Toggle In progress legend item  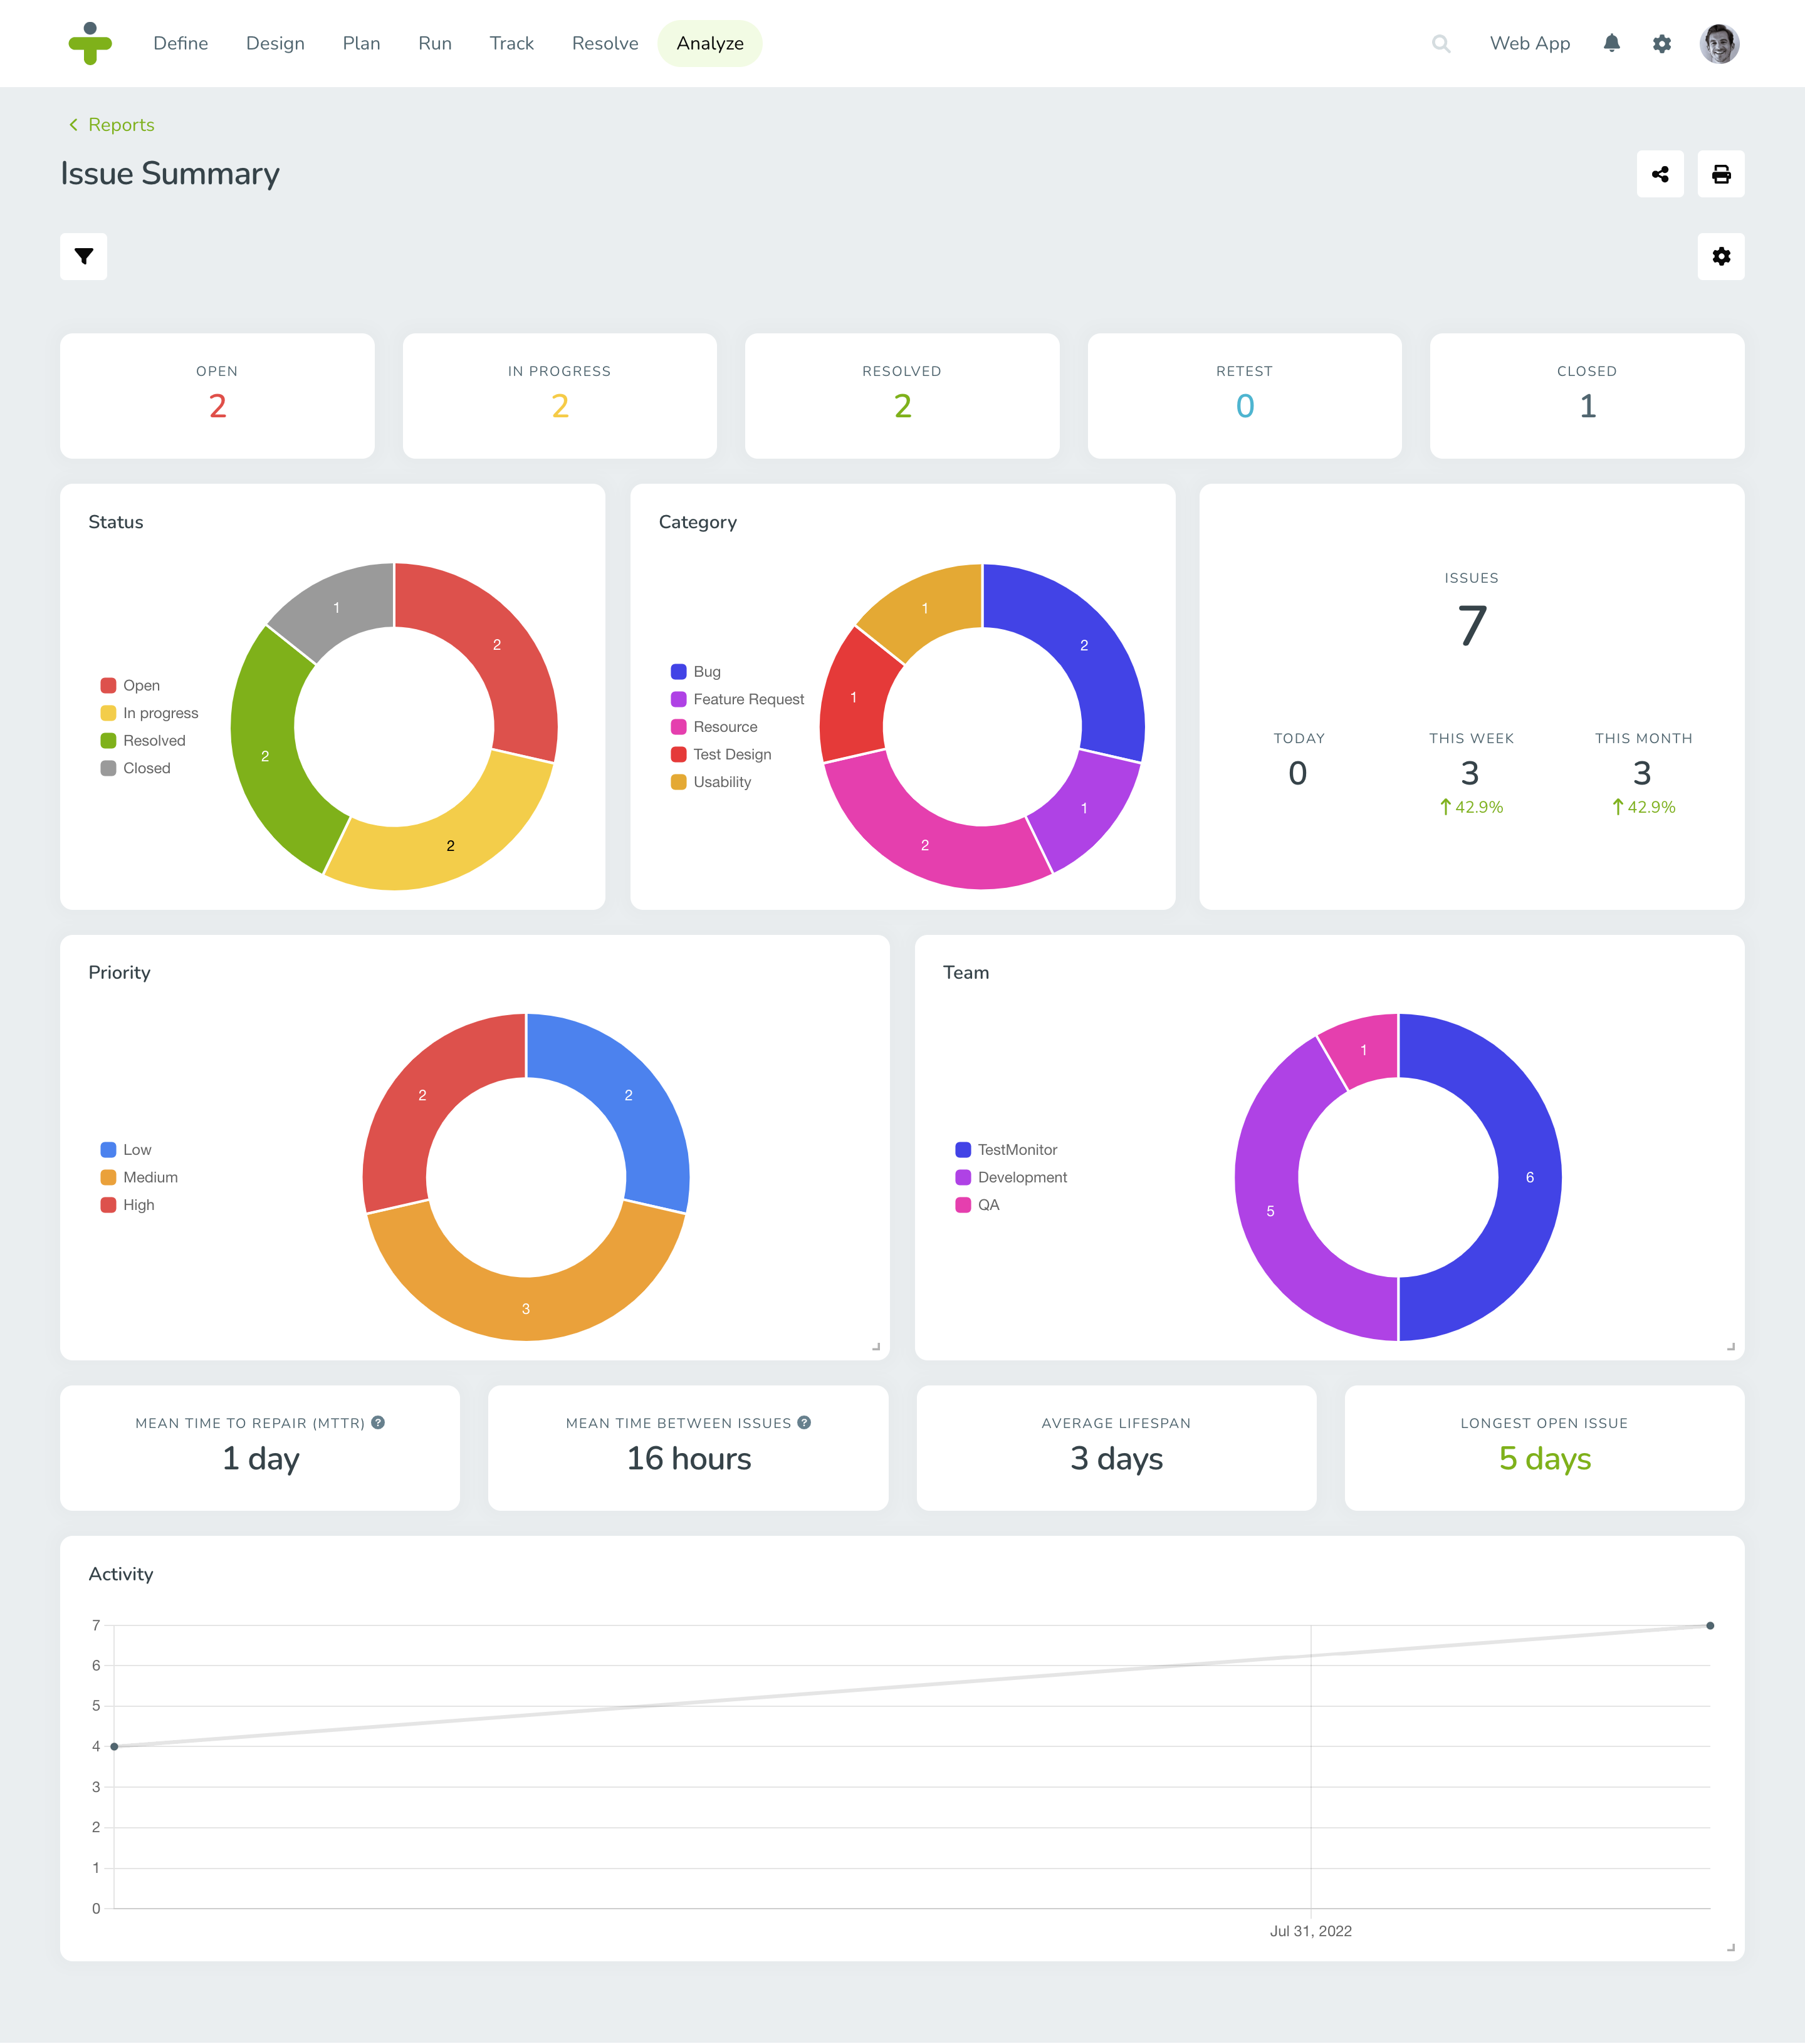click(149, 713)
